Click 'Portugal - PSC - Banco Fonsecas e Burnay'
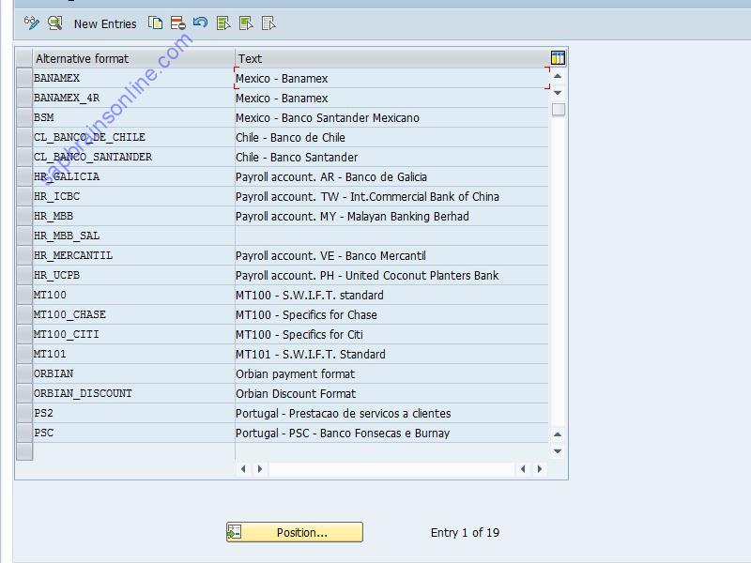 (343, 433)
